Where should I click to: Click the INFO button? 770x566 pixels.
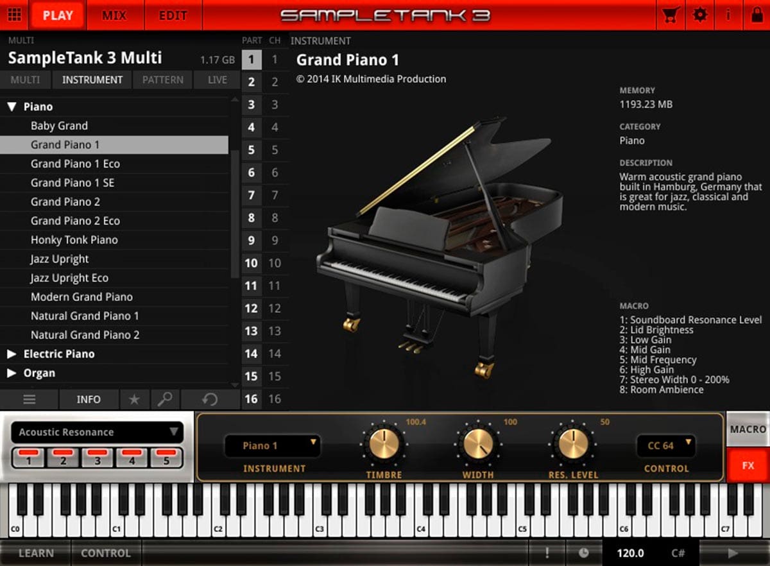click(89, 399)
